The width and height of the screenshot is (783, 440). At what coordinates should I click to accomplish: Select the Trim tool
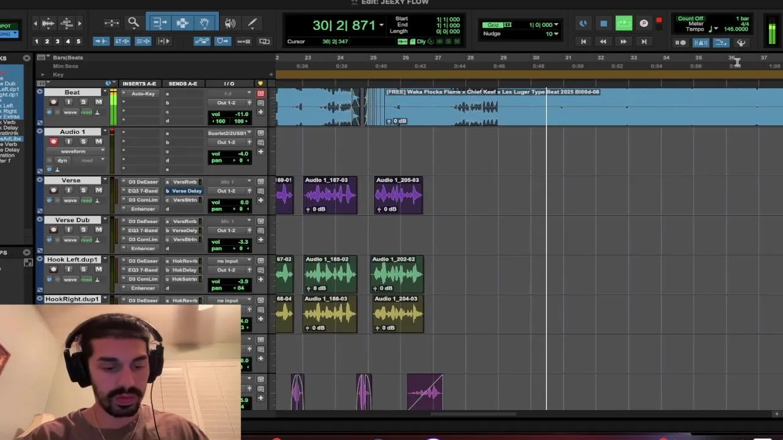pos(159,23)
